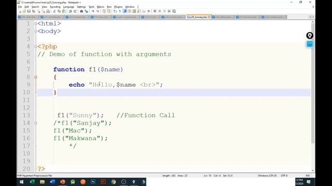Collapse the html fold on line 1
Viewport: 332px width, 186px height.
pyautogui.click(x=36, y=24)
